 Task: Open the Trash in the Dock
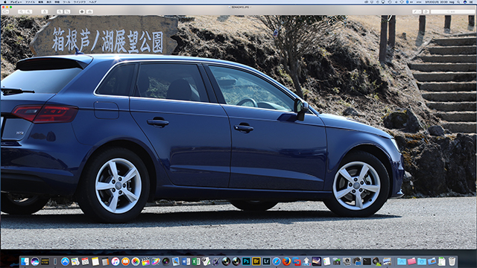click(x=452, y=261)
